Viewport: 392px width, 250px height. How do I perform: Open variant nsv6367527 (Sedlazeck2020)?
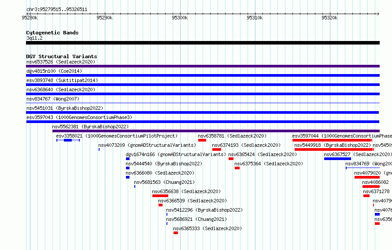pyautogui.click(x=358, y=154)
